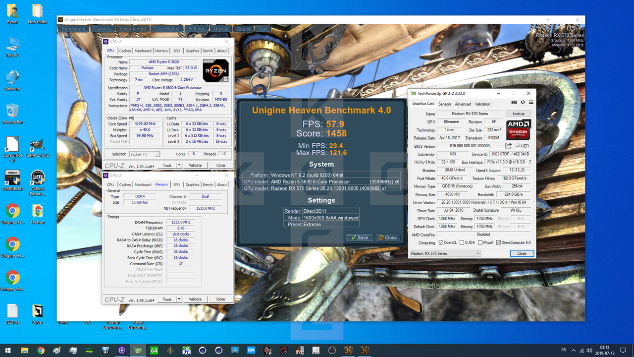Open the Quality menu in Heaven
The image size is (634, 357).
coord(221,29)
